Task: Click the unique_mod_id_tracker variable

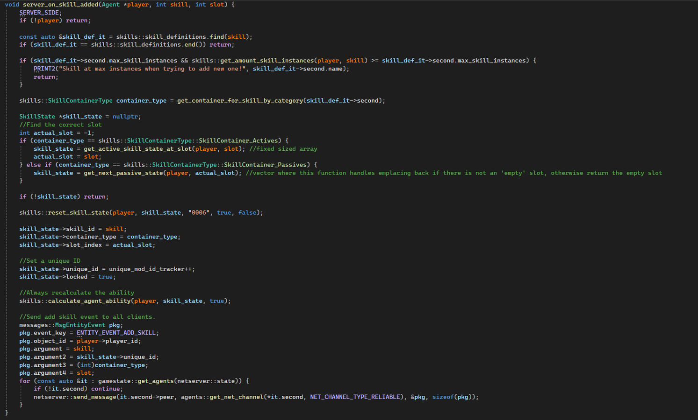Action: point(146,269)
